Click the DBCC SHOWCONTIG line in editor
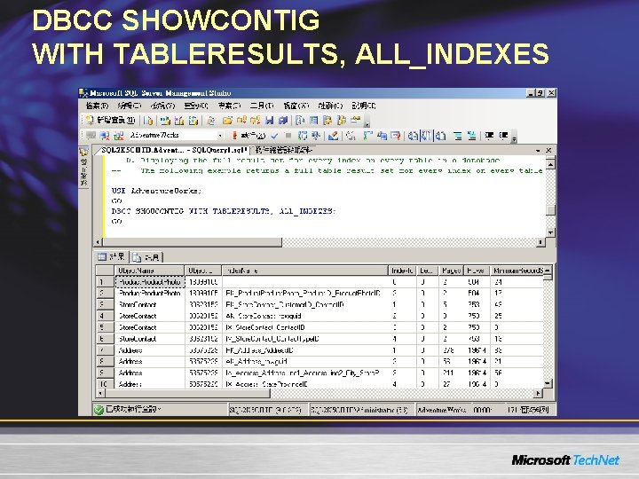639x479 pixels. click(224, 211)
